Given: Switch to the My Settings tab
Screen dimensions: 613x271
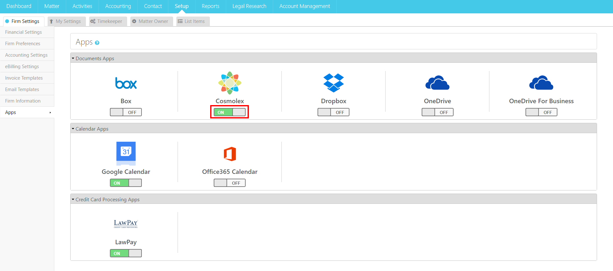Looking at the screenshot, I should [x=66, y=21].
